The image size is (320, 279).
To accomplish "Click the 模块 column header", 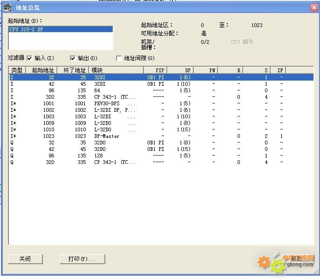I will coord(116,70).
